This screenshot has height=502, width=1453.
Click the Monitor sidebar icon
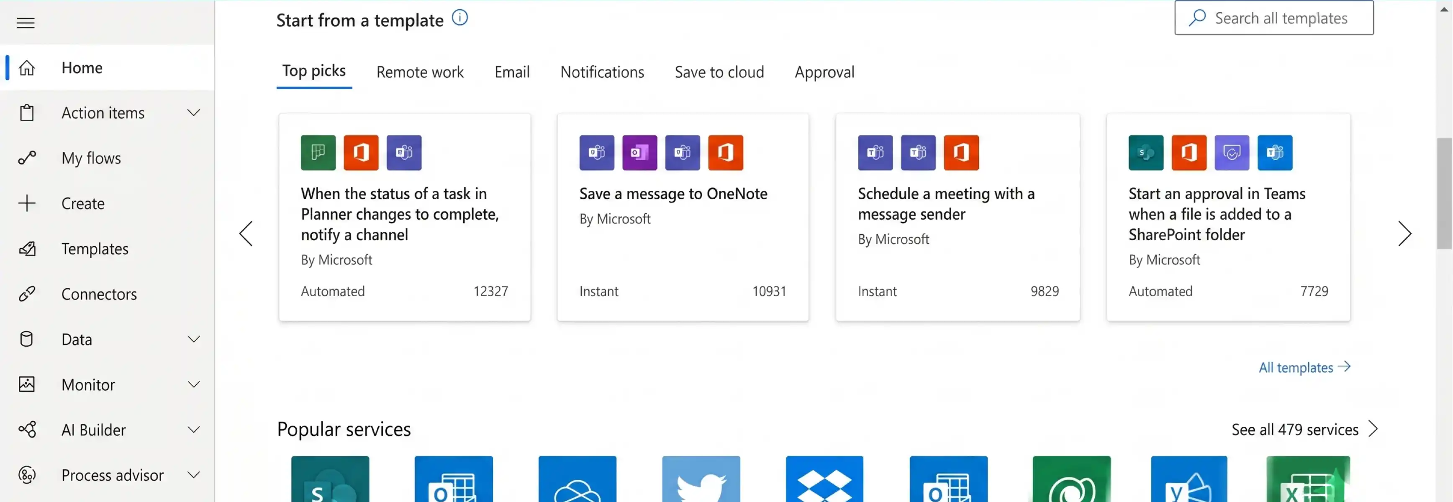[x=26, y=385]
